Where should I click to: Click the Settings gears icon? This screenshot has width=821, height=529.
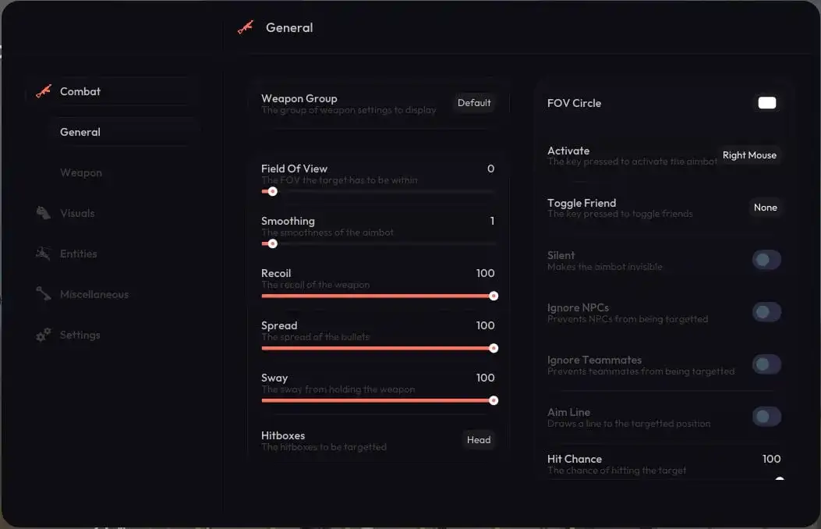44,335
